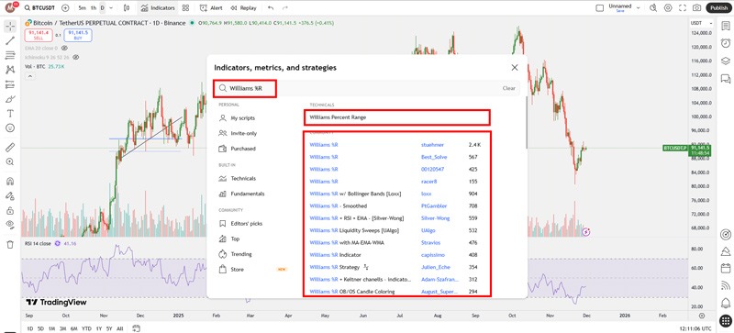Click the blue BUY price button
The image size is (734, 333).
[78, 35]
